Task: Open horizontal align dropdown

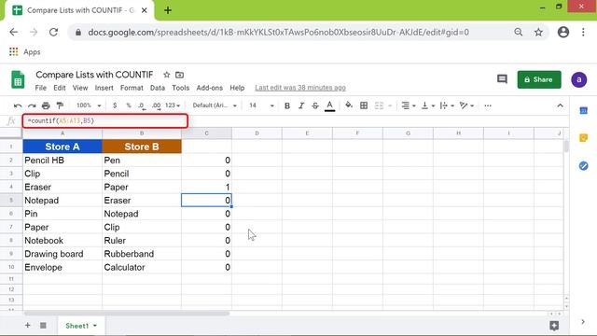Action: [409, 105]
